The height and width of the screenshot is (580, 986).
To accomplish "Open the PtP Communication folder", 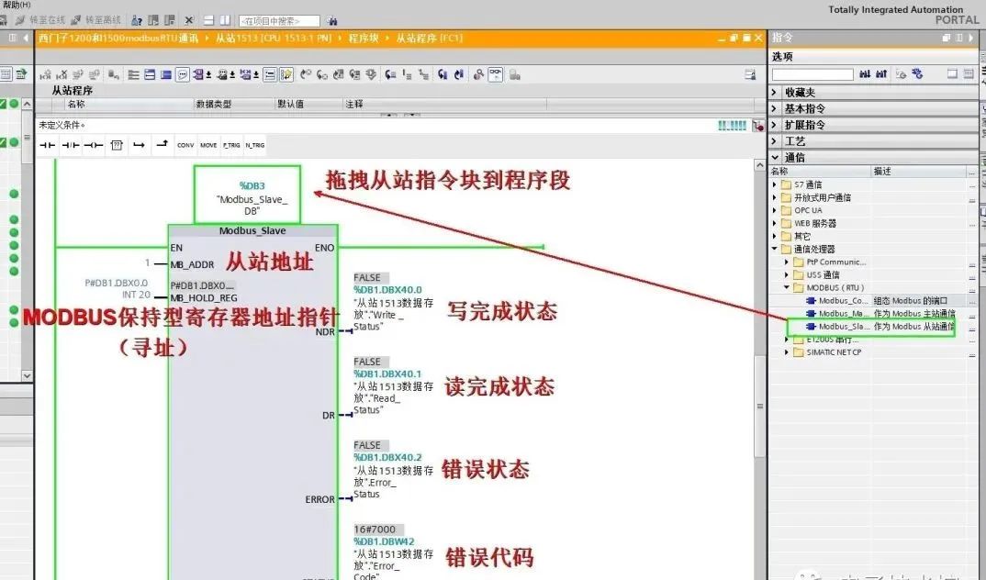I will coord(835,262).
